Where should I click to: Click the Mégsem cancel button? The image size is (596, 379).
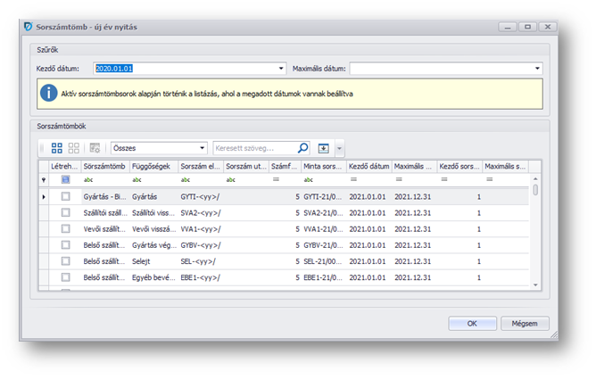pyautogui.click(x=525, y=324)
